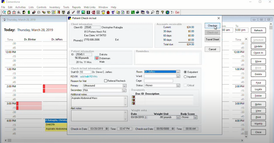Click Locate in the schedule window

click(258, 89)
